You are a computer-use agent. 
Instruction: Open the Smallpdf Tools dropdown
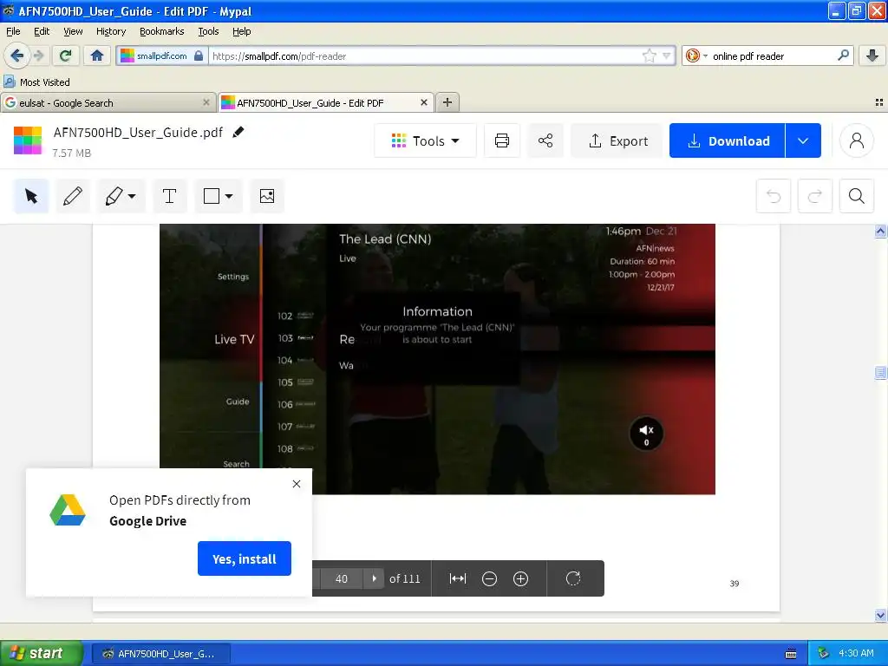425,140
